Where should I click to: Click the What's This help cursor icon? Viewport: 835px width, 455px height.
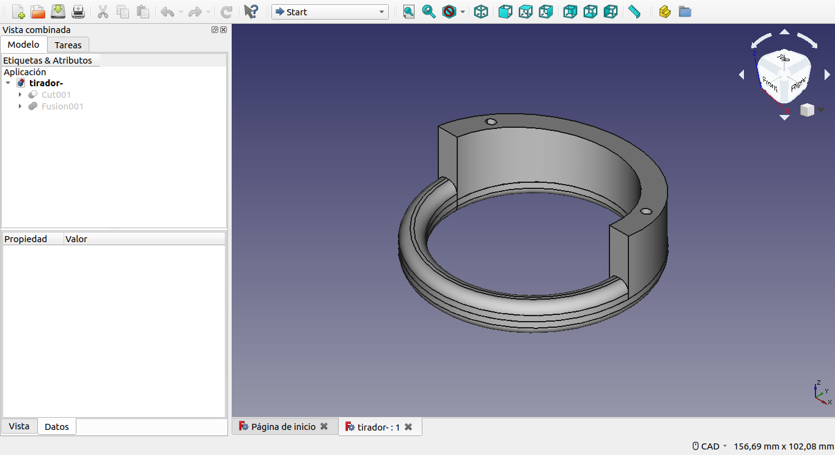point(251,12)
